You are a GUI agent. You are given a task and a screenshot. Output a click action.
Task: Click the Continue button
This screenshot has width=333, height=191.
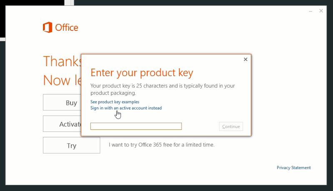click(231, 127)
